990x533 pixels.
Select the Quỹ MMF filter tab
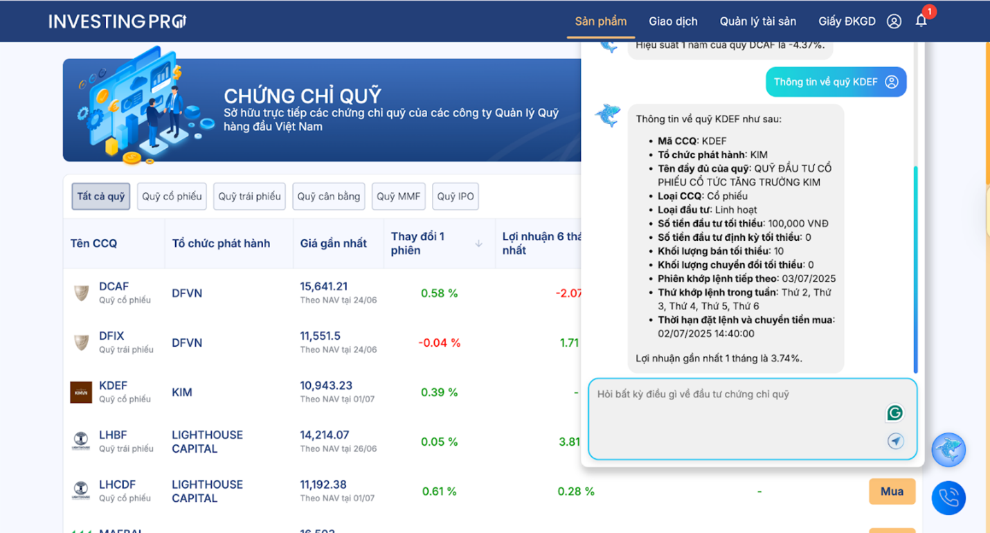coord(399,196)
